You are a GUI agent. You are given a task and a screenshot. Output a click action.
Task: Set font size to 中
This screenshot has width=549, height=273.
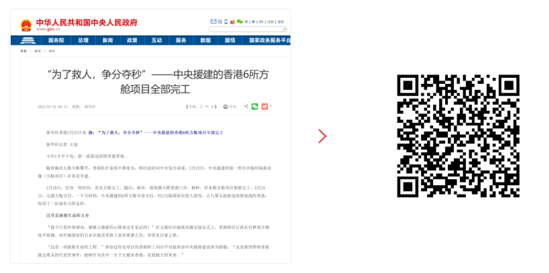[x=207, y=107]
